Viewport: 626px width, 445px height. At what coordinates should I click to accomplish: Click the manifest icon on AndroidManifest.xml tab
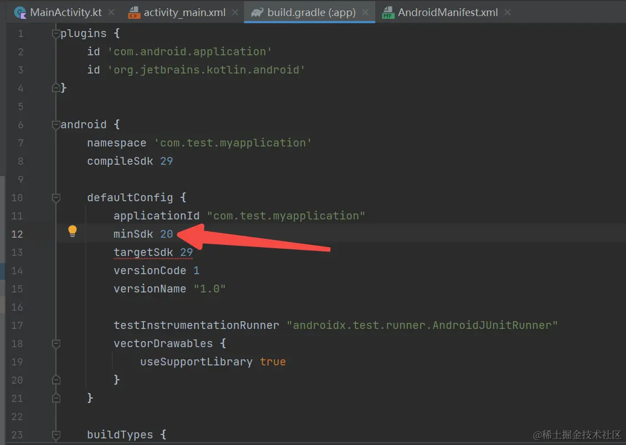point(387,13)
